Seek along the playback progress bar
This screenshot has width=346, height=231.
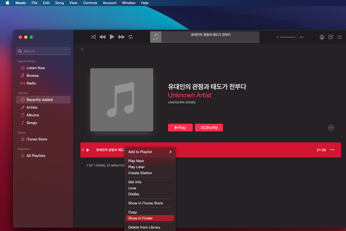click(211, 42)
